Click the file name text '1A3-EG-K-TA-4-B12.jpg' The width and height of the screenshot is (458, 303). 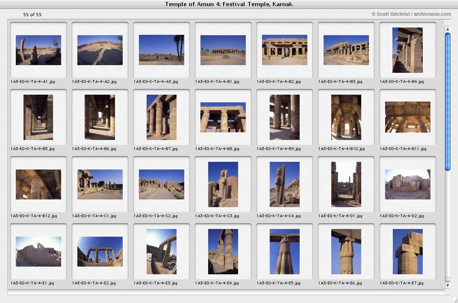[34, 216]
